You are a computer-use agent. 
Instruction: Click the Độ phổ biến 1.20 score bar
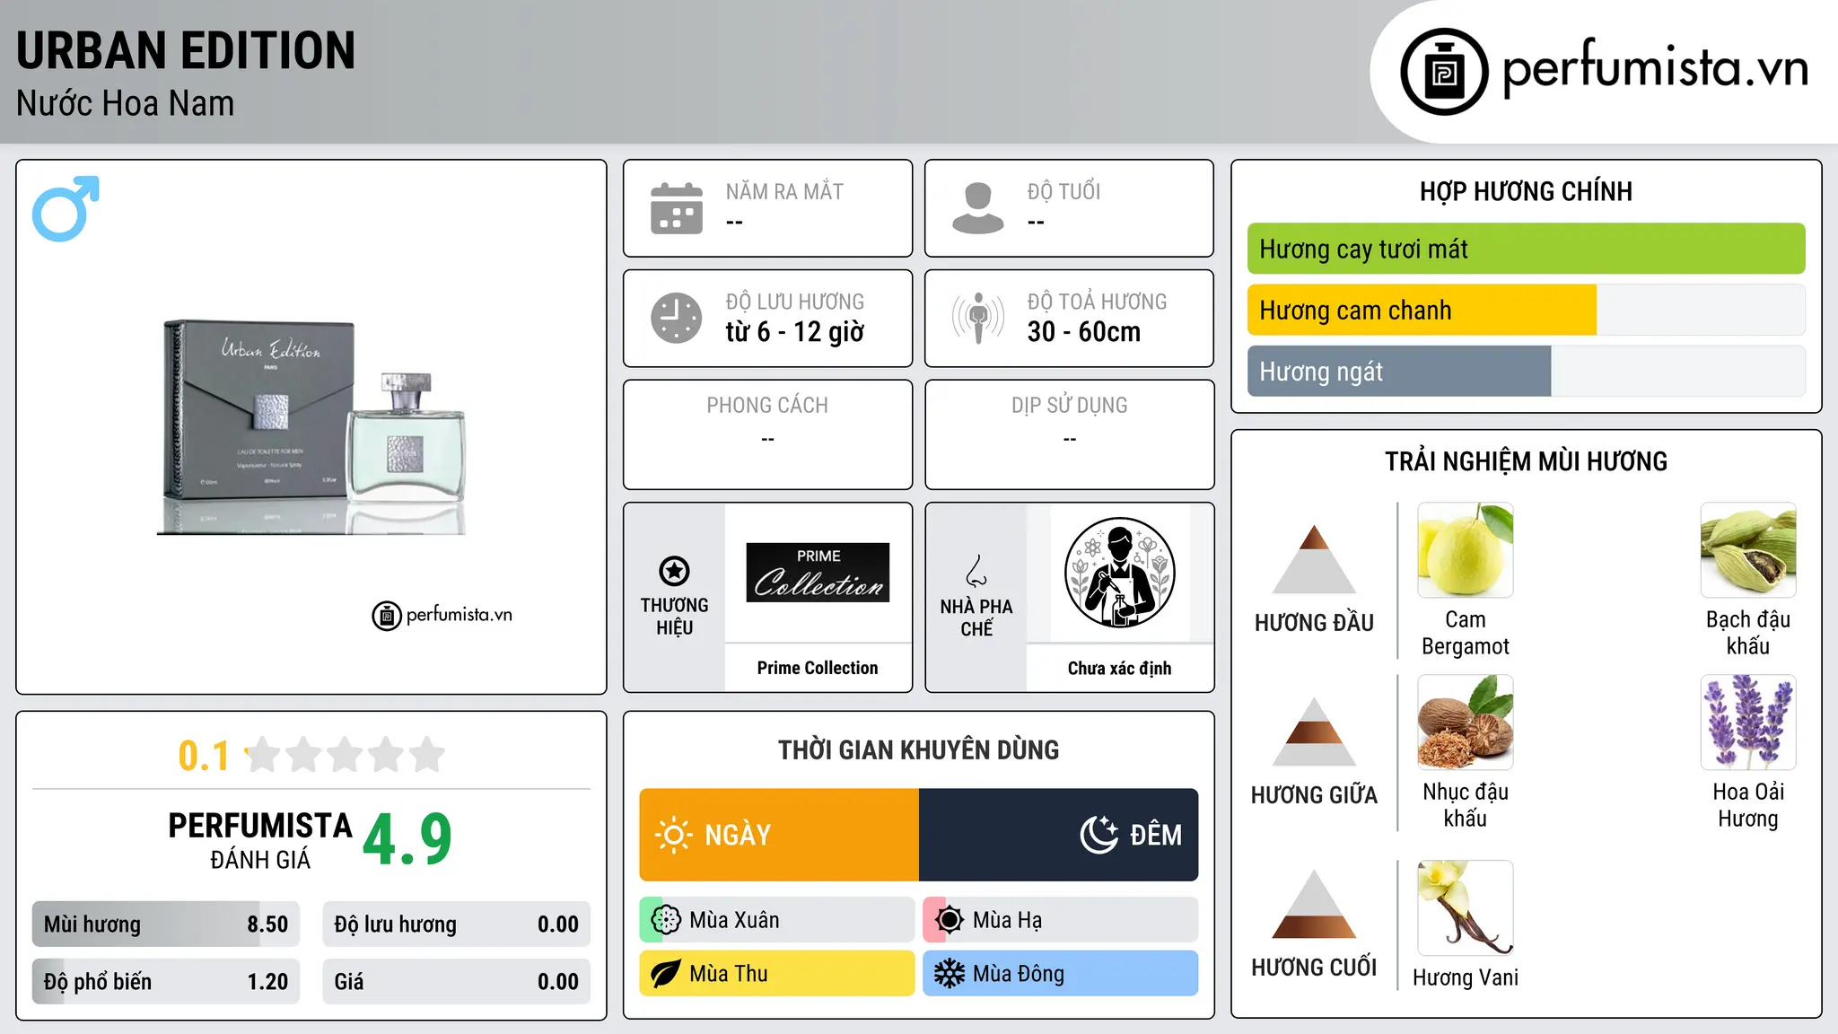pos(166,981)
